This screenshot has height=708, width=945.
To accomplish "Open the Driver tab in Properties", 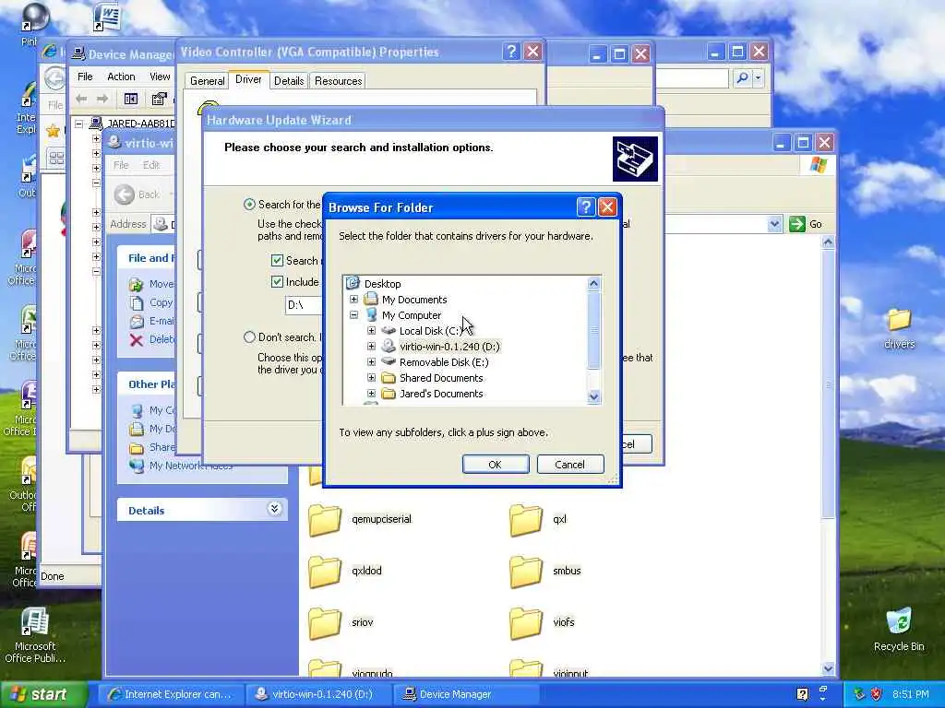I will [x=248, y=79].
